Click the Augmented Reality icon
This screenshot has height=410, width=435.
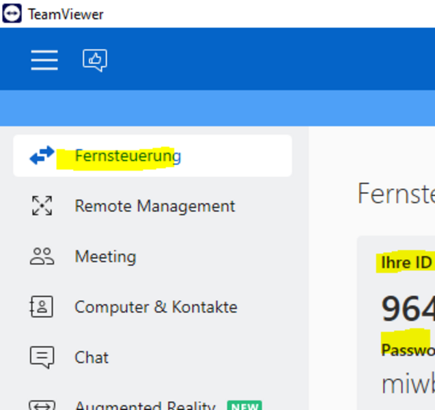42,405
